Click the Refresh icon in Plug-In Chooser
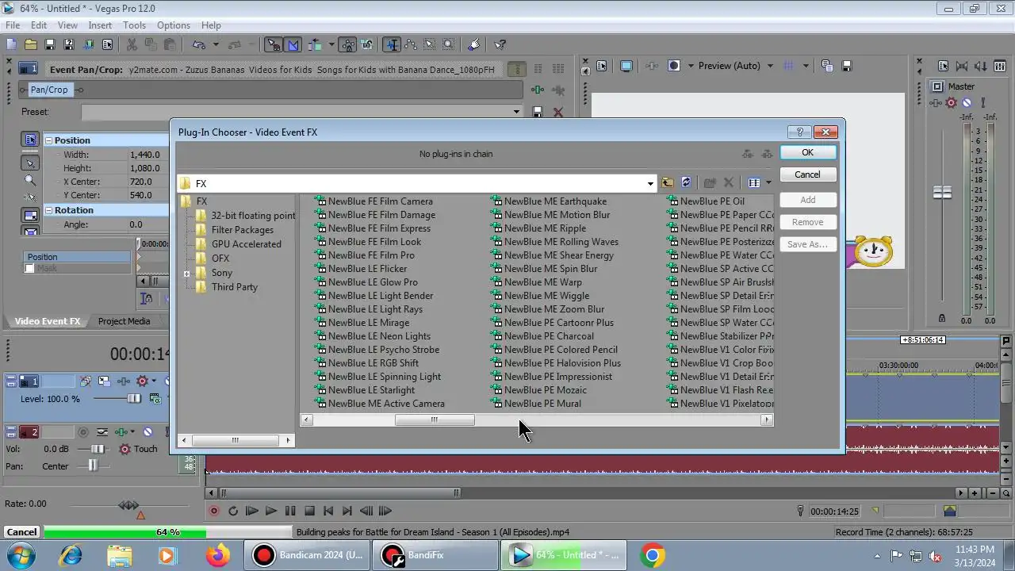This screenshot has height=571, width=1015. (x=687, y=183)
